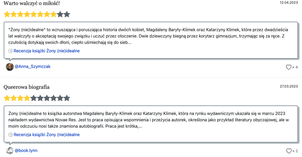Click last gray star under 'Queerowa biografia'
Viewport: 302px width, 157px height.
tap(67, 98)
